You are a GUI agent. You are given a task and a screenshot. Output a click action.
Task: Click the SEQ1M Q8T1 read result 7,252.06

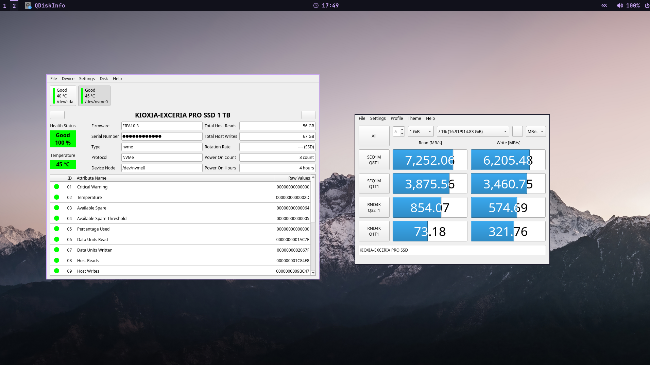430,160
